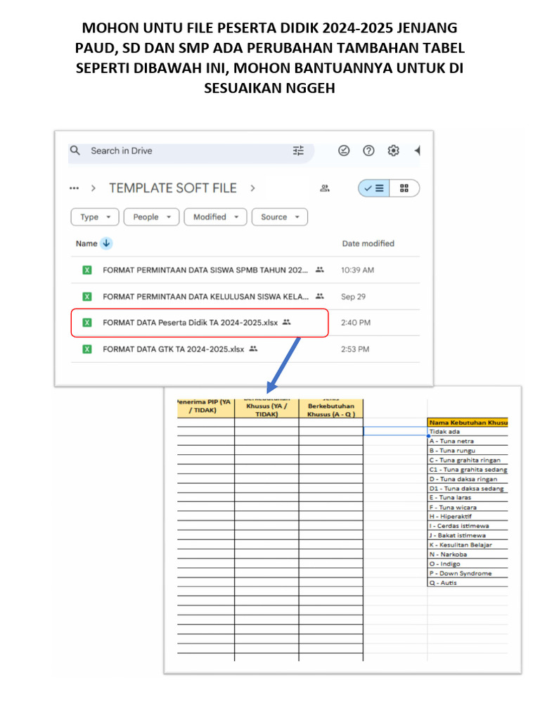Open advanced search filter options icon

[x=298, y=150]
